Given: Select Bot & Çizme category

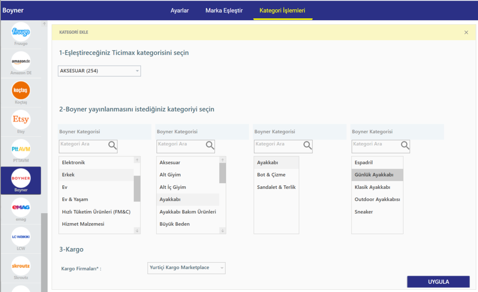Looking at the screenshot, I should pyautogui.click(x=276, y=175).
